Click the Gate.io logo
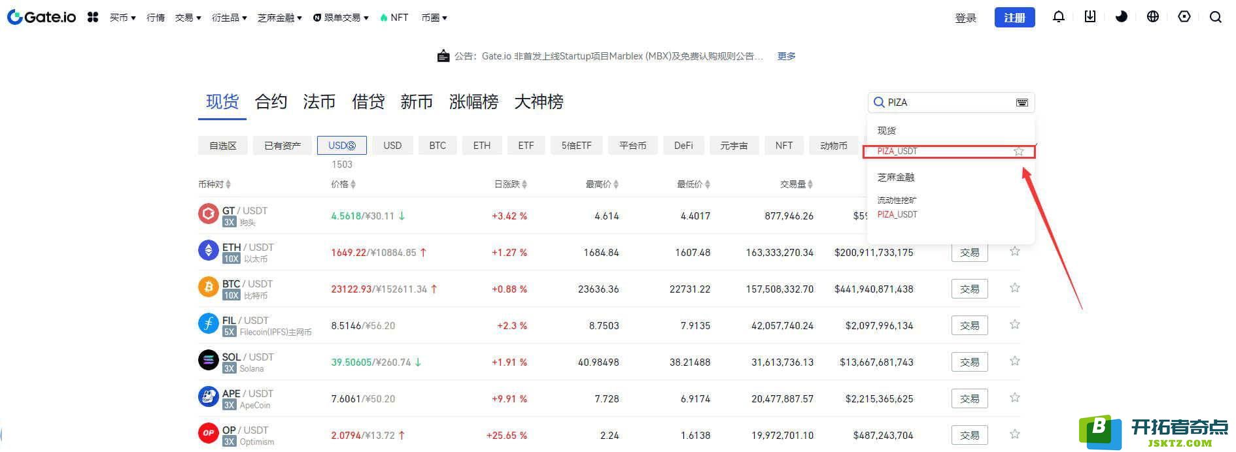This screenshot has width=1236, height=452. pyautogui.click(x=41, y=18)
